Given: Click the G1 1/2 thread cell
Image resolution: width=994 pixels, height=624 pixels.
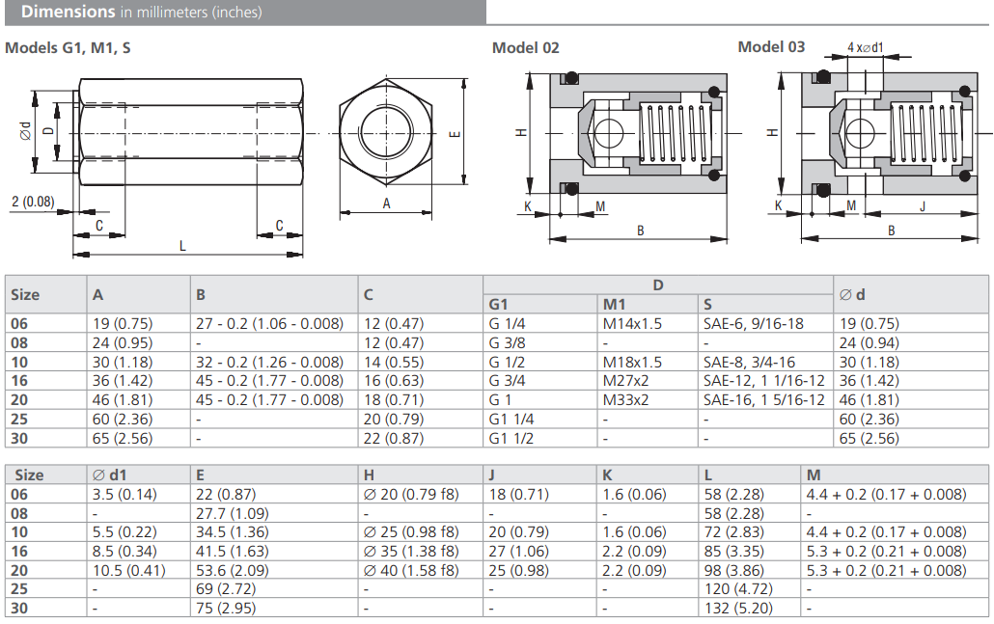Looking at the screenshot, I should pos(512,437).
